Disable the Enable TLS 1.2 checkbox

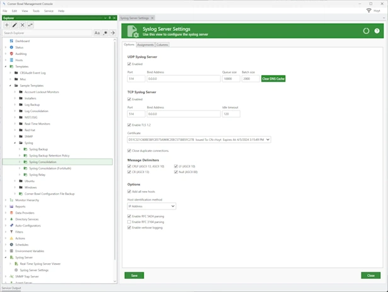click(129, 126)
